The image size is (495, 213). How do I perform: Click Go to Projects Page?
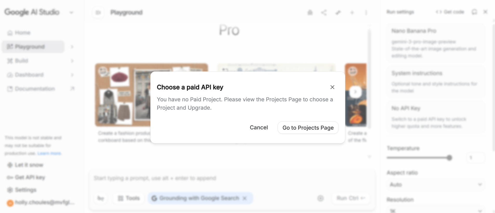click(308, 128)
